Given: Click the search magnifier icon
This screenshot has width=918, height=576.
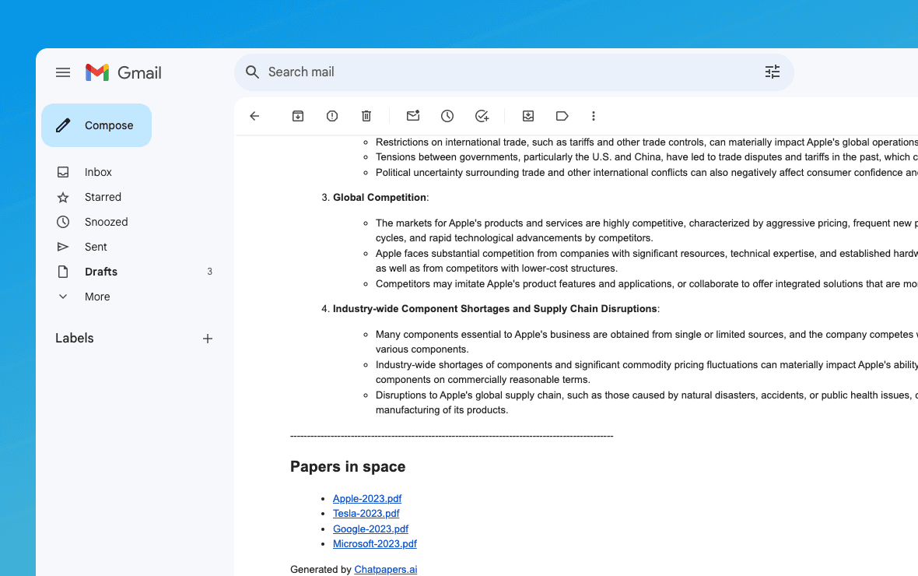Looking at the screenshot, I should [252, 72].
